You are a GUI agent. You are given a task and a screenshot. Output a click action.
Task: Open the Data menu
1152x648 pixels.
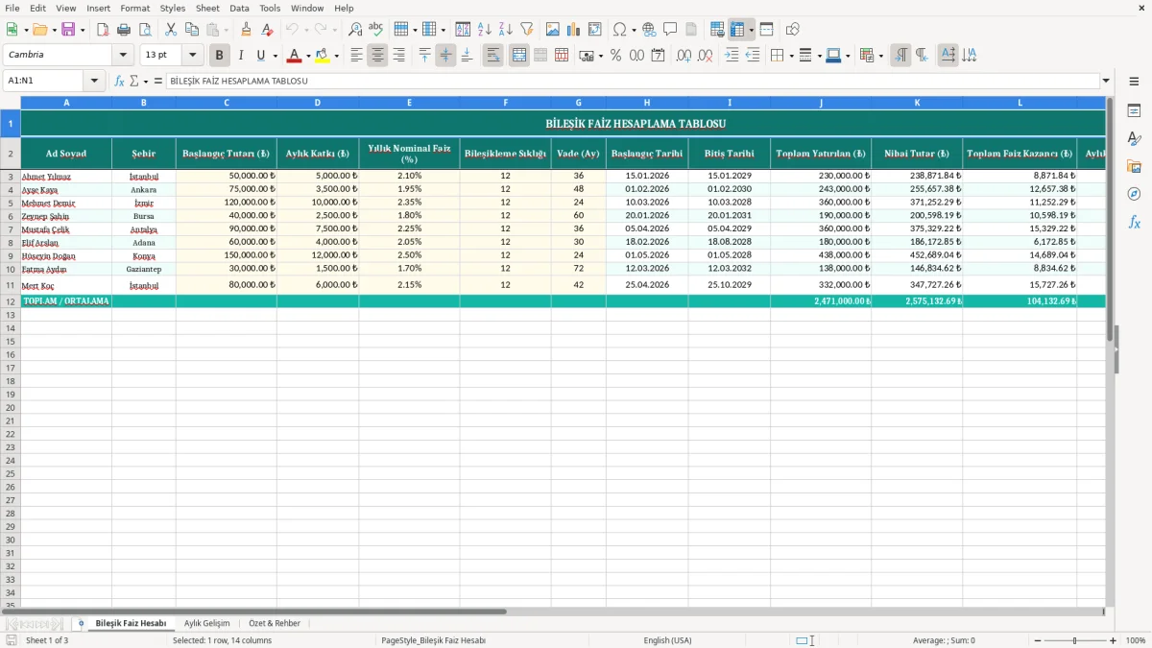click(239, 8)
